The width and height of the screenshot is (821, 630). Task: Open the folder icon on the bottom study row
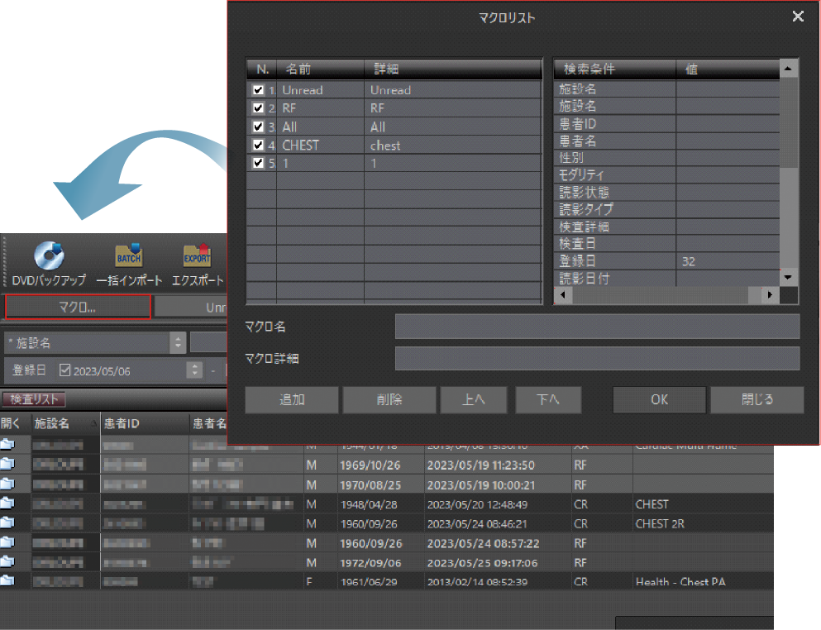click(x=10, y=581)
